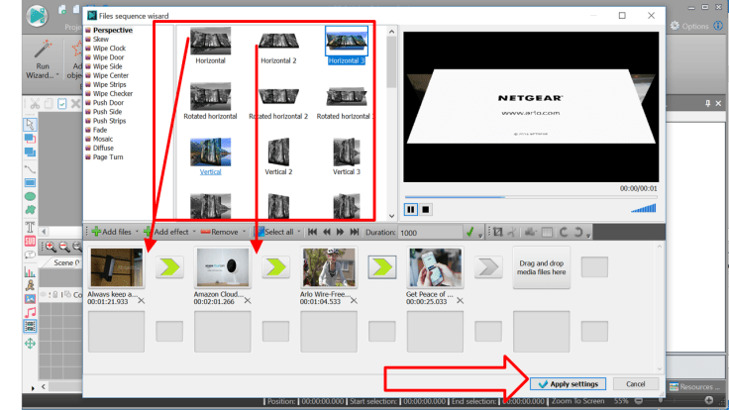Click the Apply settings button
This screenshot has height=410, width=729.
(569, 384)
